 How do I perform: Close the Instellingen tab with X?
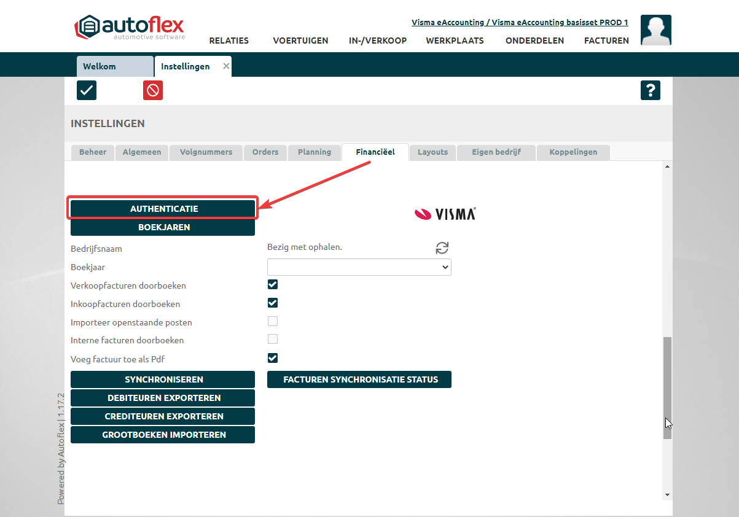click(x=226, y=66)
